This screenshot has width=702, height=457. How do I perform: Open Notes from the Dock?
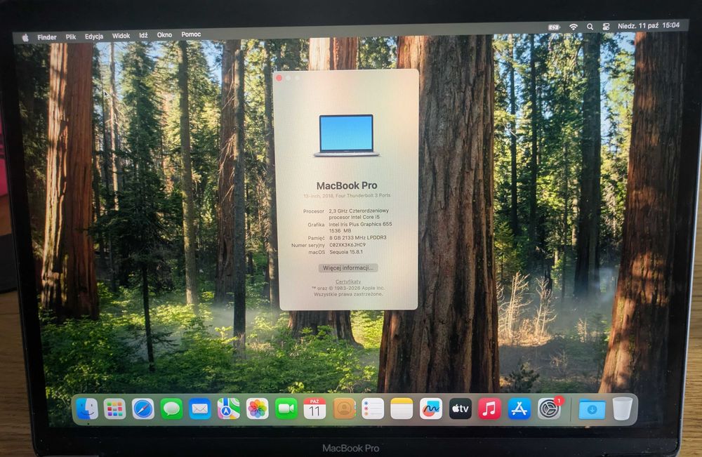coord(402,409)
